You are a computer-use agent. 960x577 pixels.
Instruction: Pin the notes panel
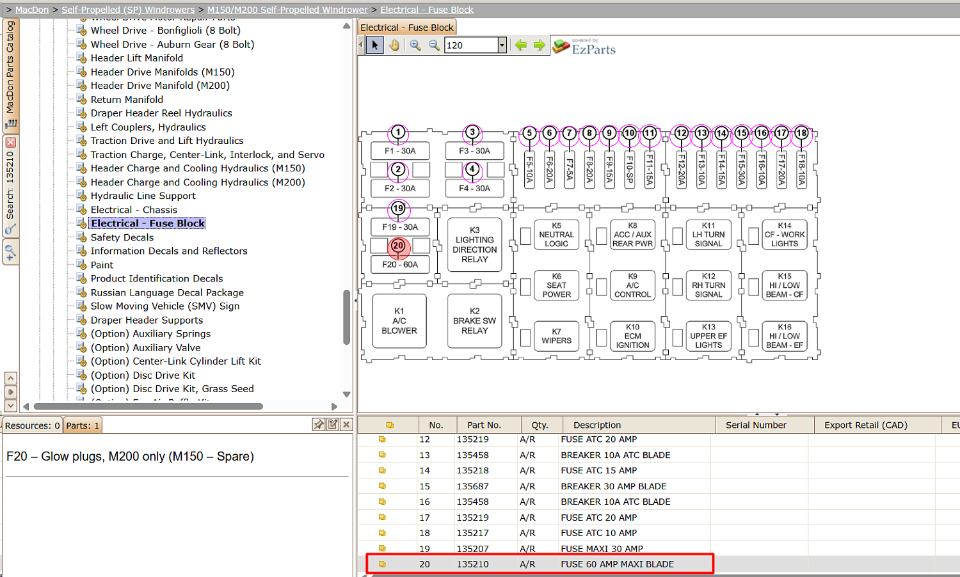(x=319, y=425)
